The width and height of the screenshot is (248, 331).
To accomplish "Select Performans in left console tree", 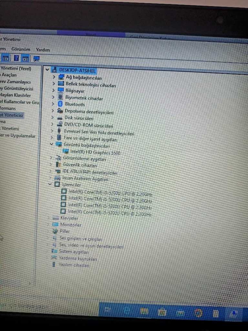I will 8,108.
